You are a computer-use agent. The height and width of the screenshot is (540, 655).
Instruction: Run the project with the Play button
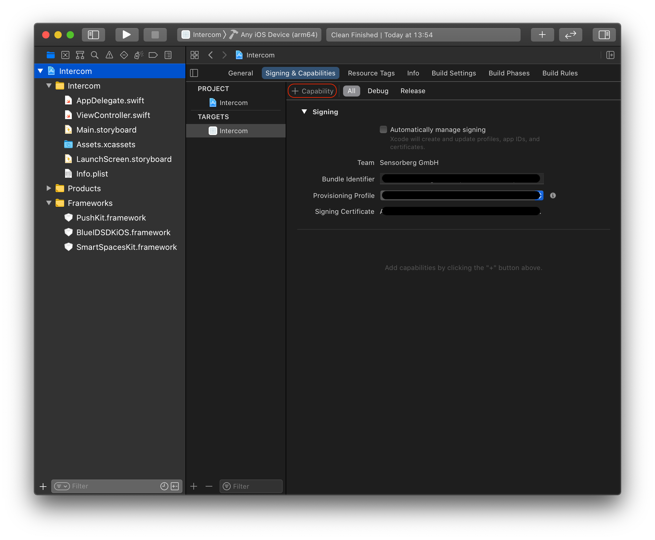tap(127, 35)
